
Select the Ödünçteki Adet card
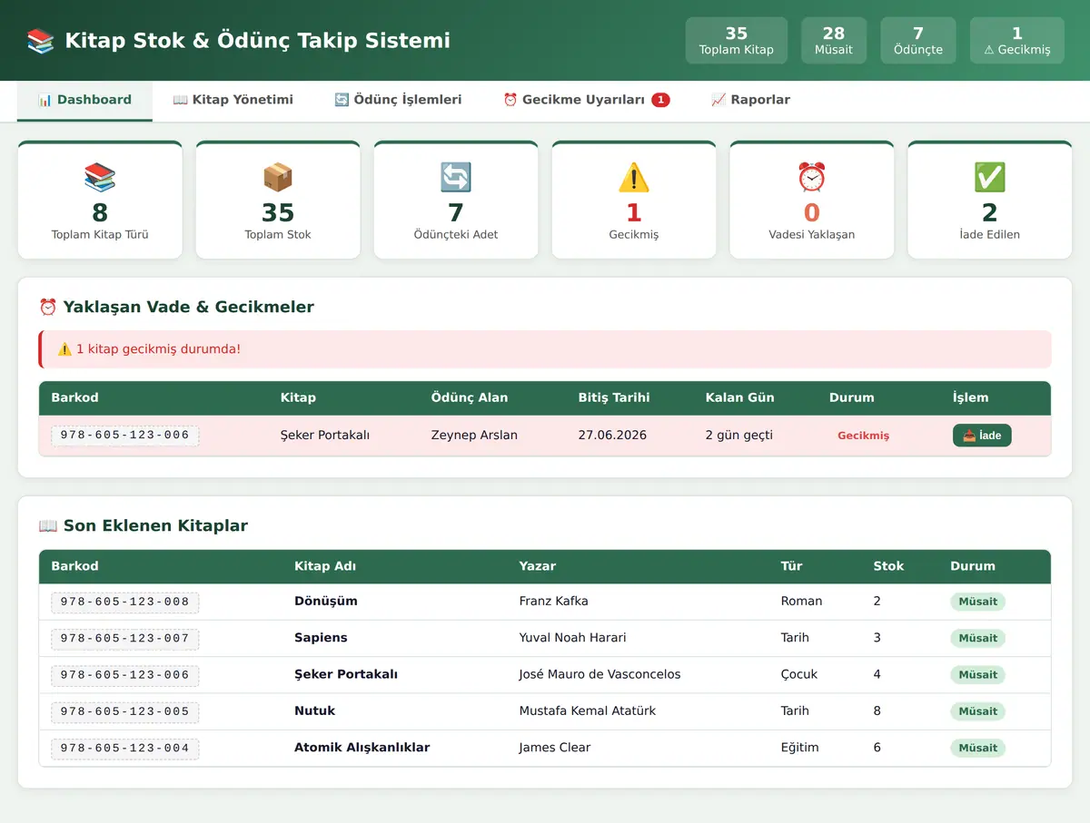point(456,200)
